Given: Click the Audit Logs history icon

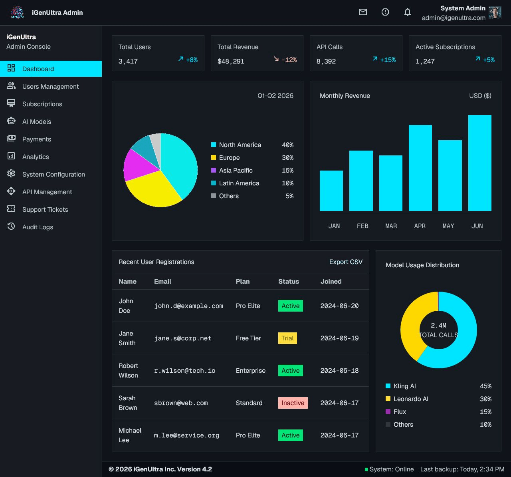Looking at the screenshot, I should pyautogui.click(x=11, y=227).
